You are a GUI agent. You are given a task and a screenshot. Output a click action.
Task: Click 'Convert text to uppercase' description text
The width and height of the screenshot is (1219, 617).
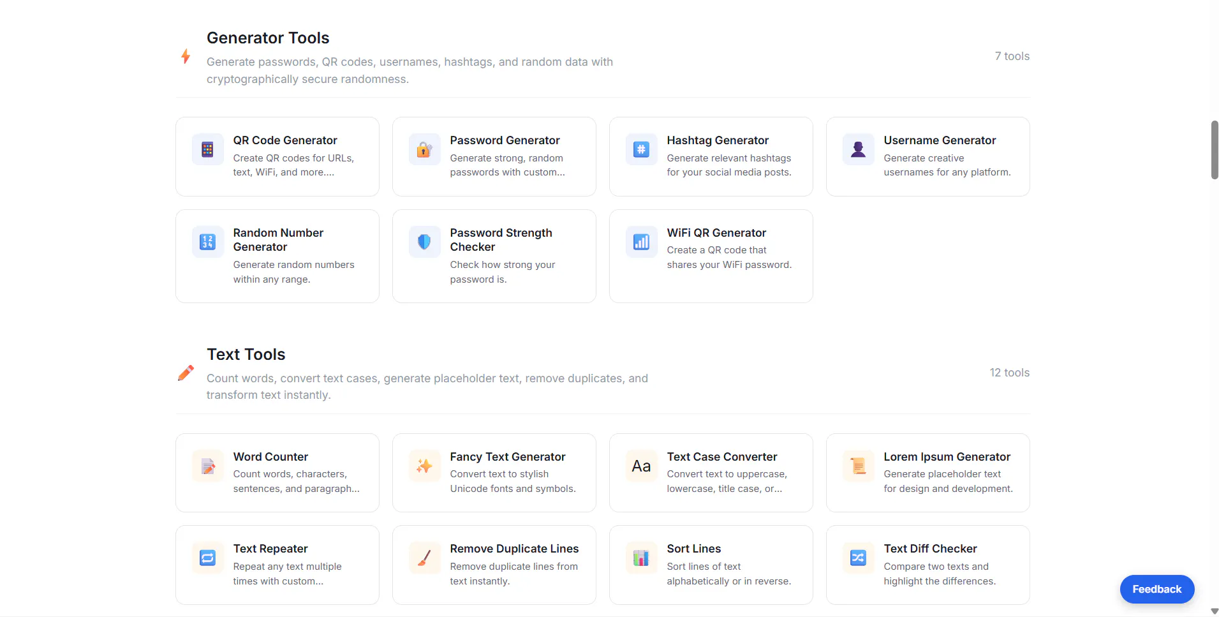point(727,481)
